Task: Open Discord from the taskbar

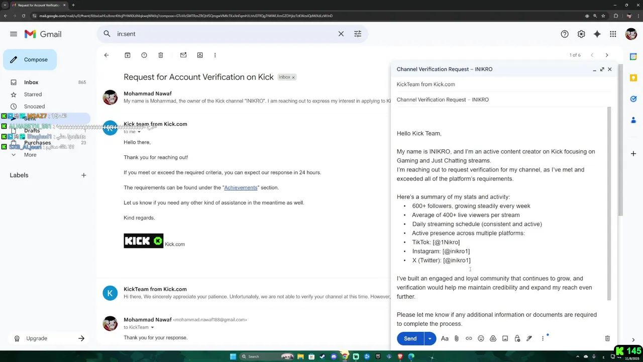Action: pos(334,356)
